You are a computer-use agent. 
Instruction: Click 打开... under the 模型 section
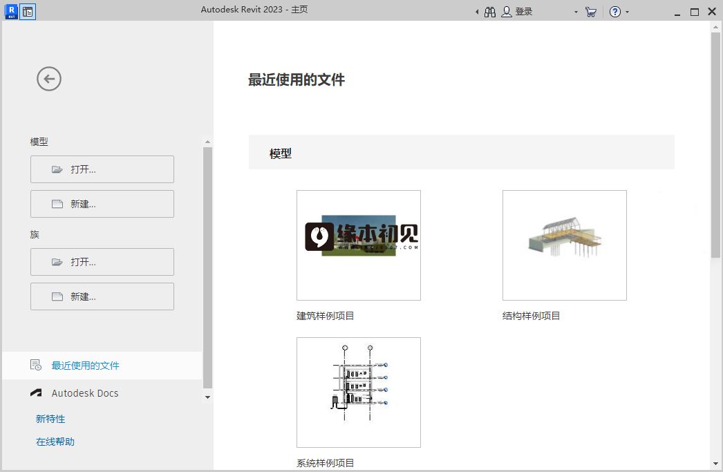[102, 169]
